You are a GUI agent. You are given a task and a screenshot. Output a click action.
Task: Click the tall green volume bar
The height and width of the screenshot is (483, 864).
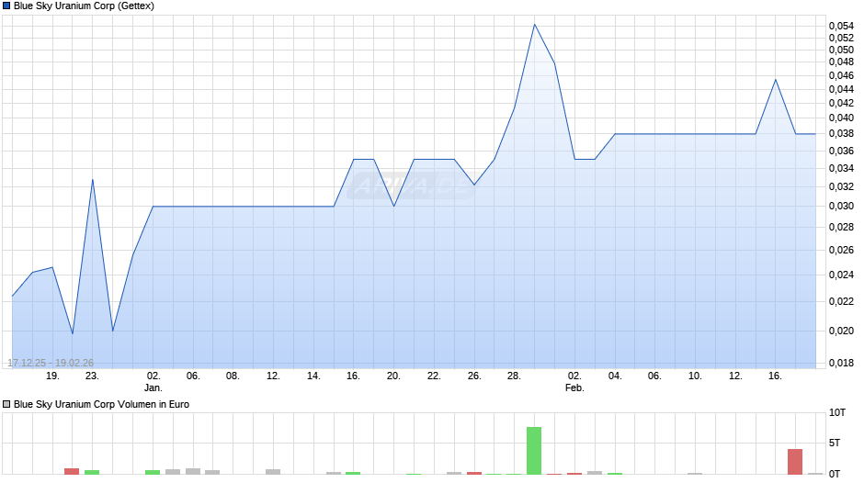pos(534,451)
